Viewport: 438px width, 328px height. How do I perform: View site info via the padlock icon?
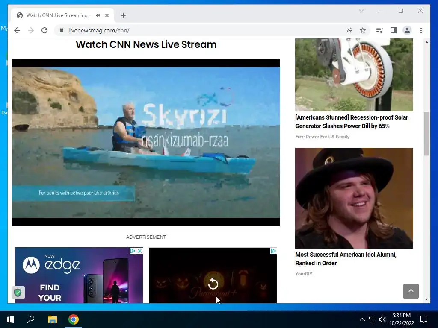[x=62, y=30]
